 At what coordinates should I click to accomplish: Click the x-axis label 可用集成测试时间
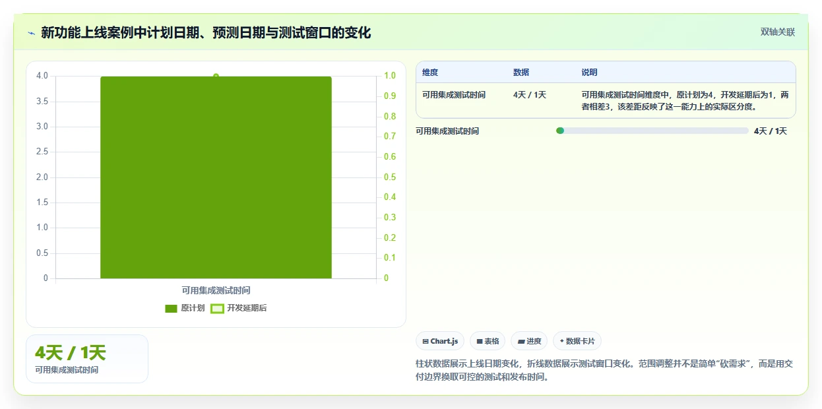tap(216, 290)
